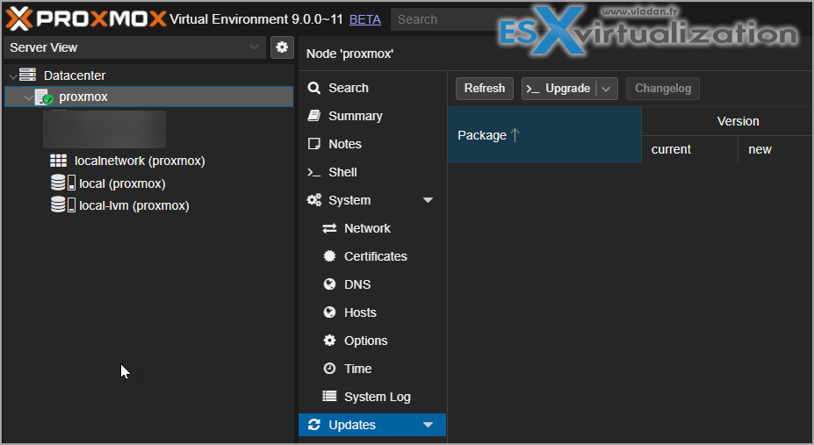The image size is (814, 445).
Task: Click the Node 'proxmox' title text
Action: click(349, 54)
